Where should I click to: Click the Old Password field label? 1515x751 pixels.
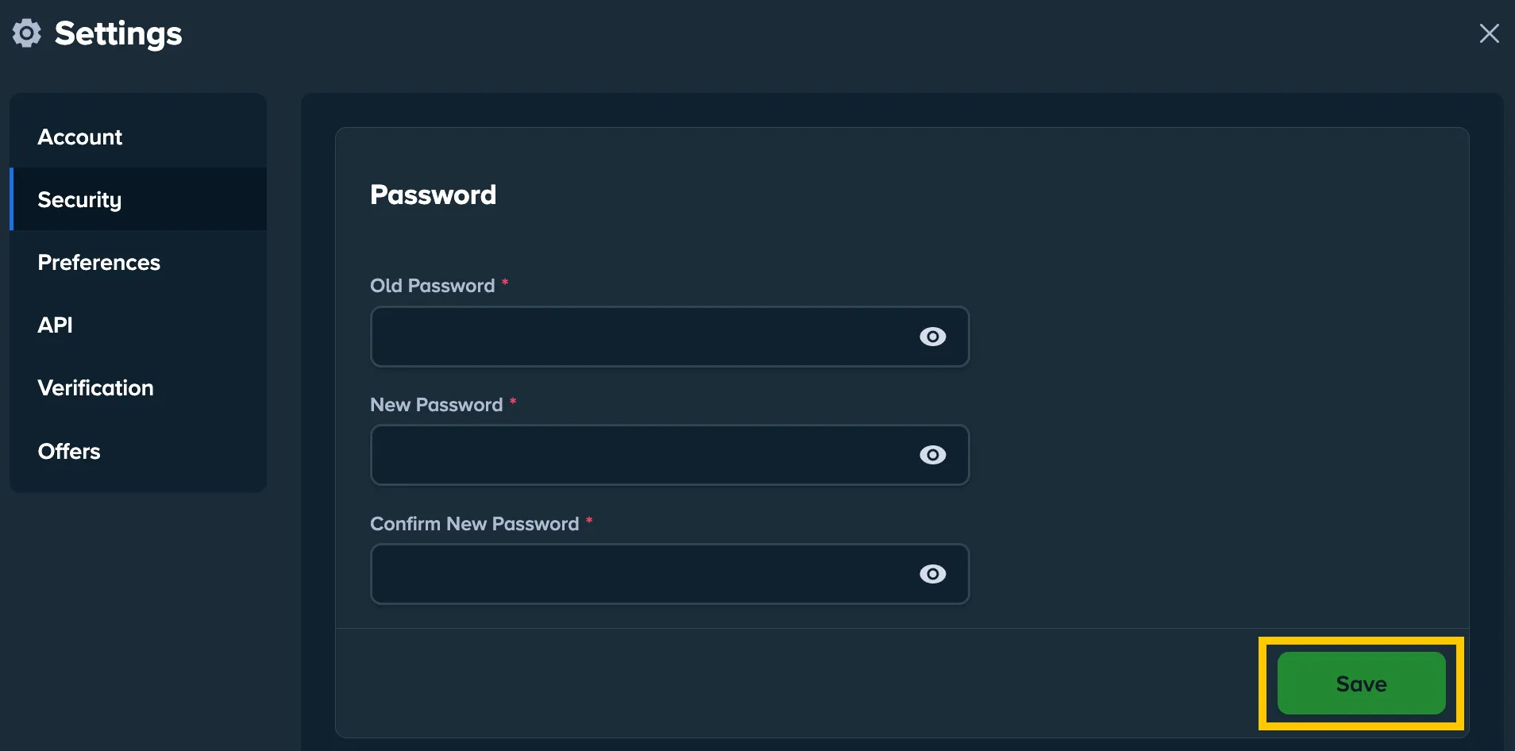[431, 285]
